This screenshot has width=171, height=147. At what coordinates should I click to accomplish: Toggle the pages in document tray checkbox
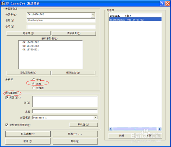point(7,125)
